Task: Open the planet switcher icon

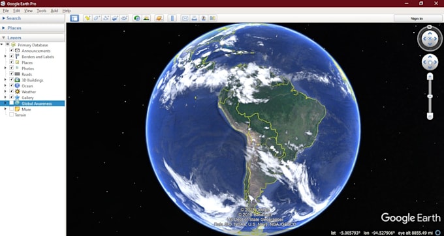Action: pos(159,18)
